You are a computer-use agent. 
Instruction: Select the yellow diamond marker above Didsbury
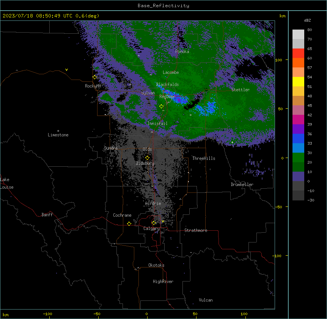[147, 158]
